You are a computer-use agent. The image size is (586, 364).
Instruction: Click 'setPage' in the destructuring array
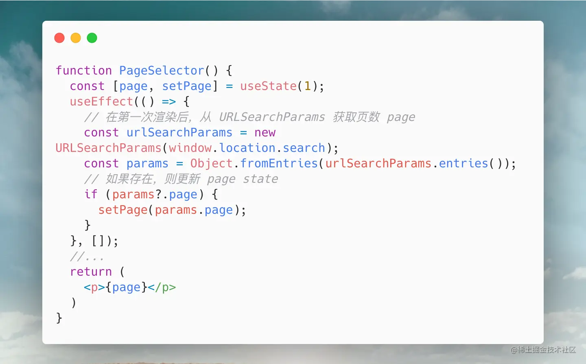pyautogui.click(x=187, y=86)
